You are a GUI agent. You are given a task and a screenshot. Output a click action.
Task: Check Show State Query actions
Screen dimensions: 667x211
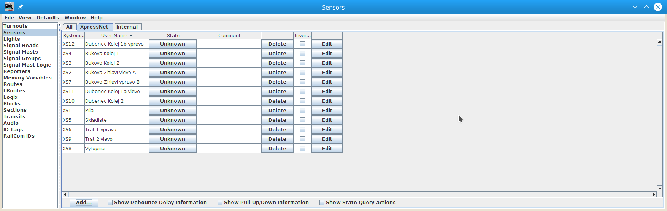(x=322, y=203)
